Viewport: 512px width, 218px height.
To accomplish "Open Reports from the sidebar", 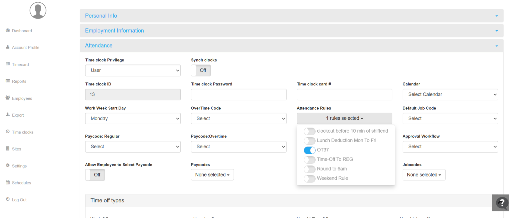I will (19, 81).
